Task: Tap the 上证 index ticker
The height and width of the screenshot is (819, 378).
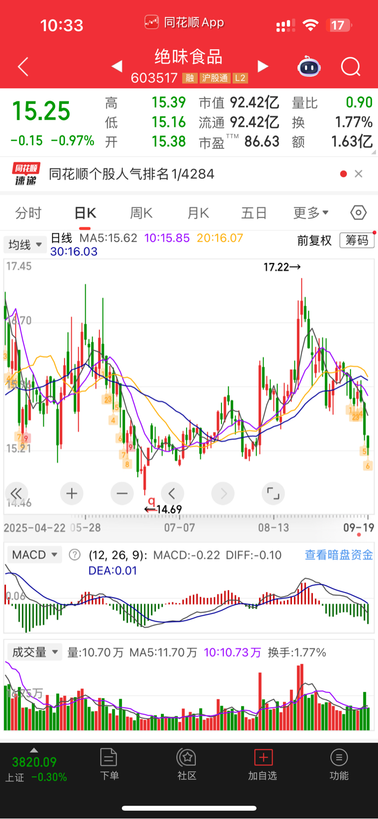Action: click(35, 770)
